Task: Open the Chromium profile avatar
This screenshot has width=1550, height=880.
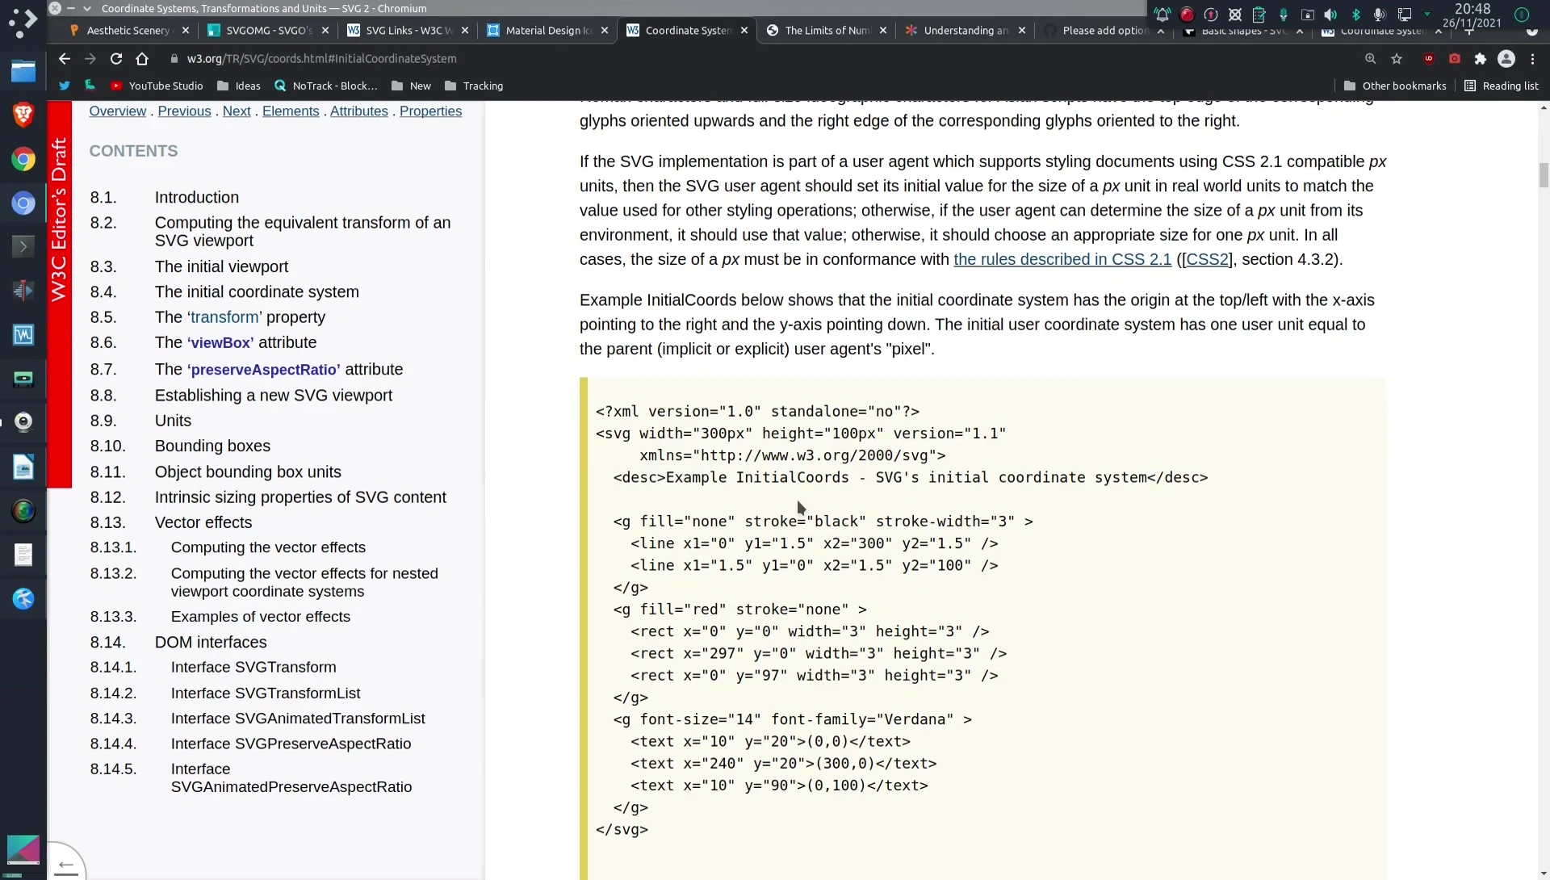Action: click(x=1506, y=59)
